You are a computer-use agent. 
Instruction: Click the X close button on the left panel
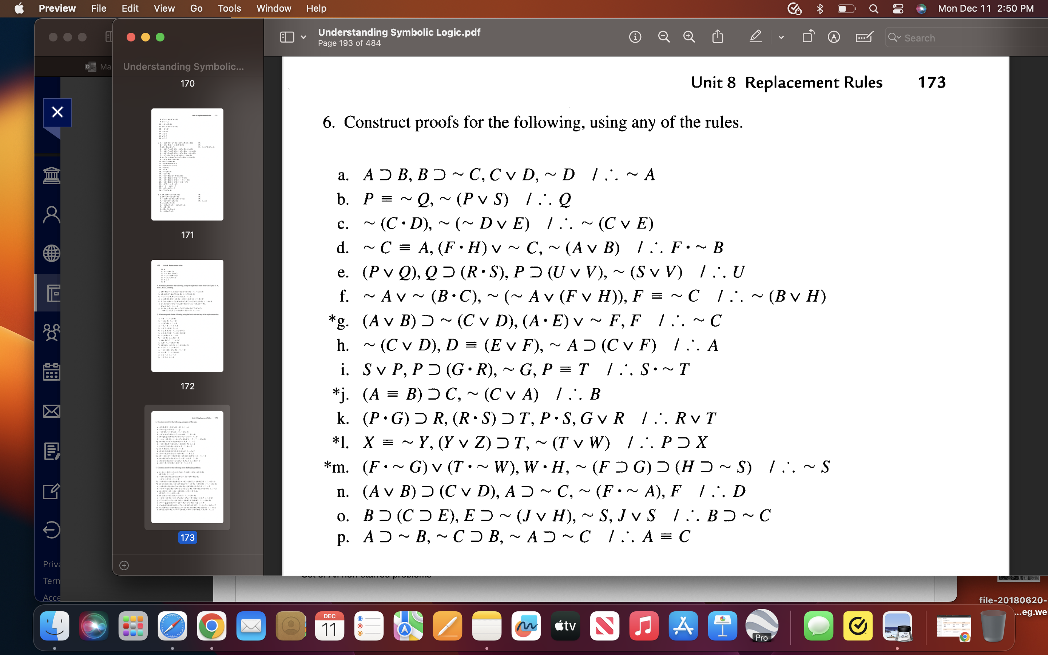click(x=57, y=112)
